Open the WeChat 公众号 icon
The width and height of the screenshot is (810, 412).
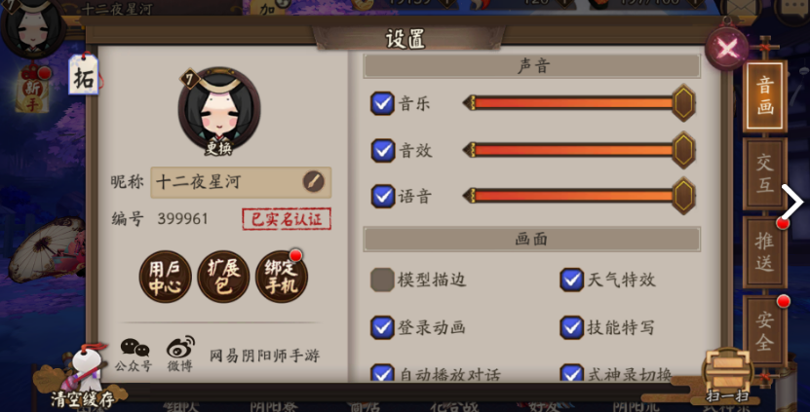point(135,355)
